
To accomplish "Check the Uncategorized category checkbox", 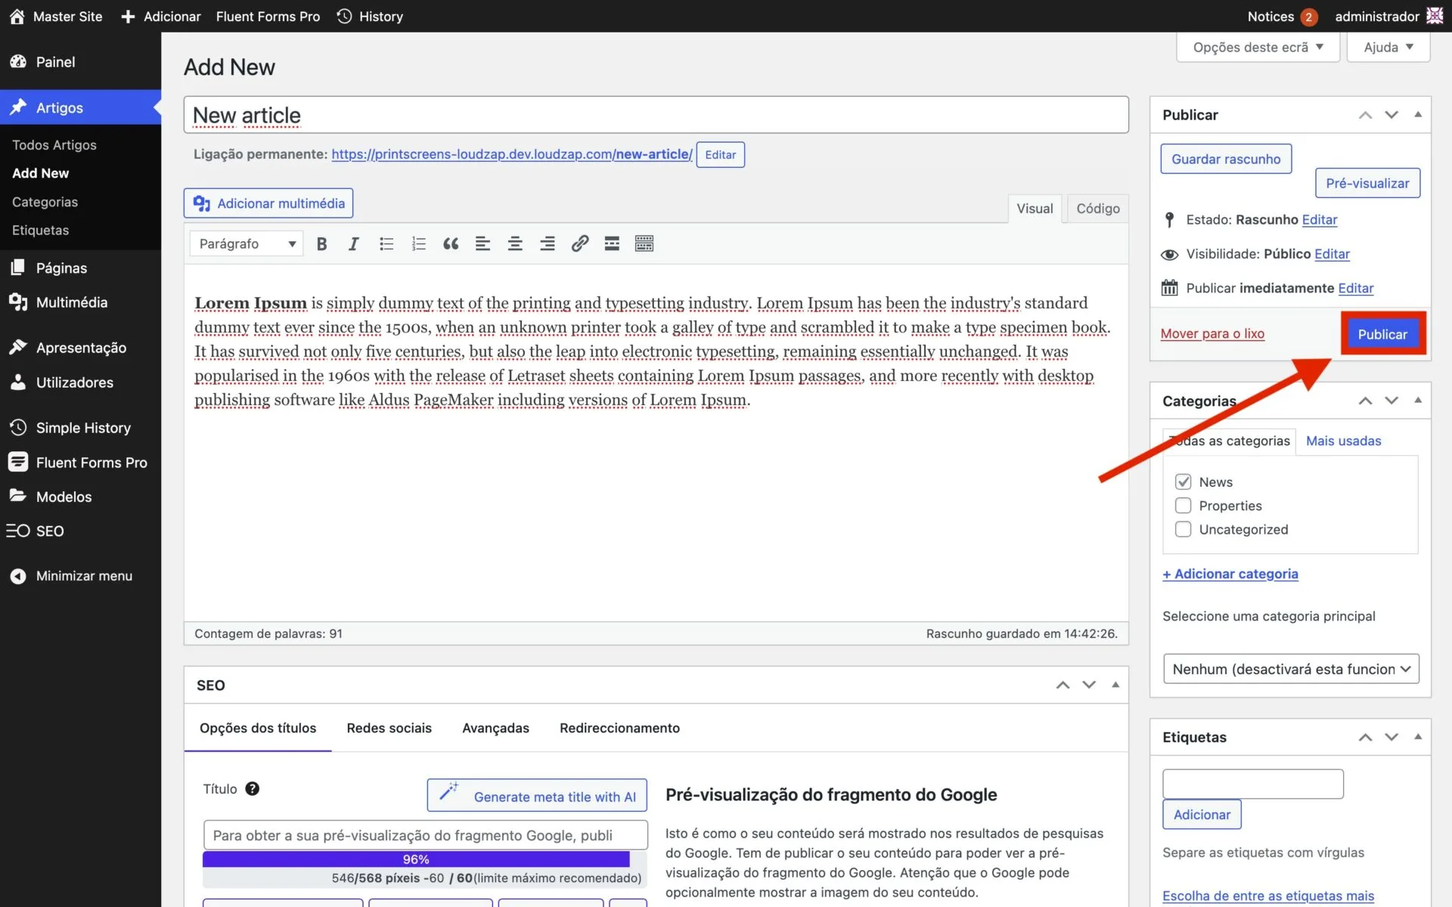I will [x=1184, y=529].
